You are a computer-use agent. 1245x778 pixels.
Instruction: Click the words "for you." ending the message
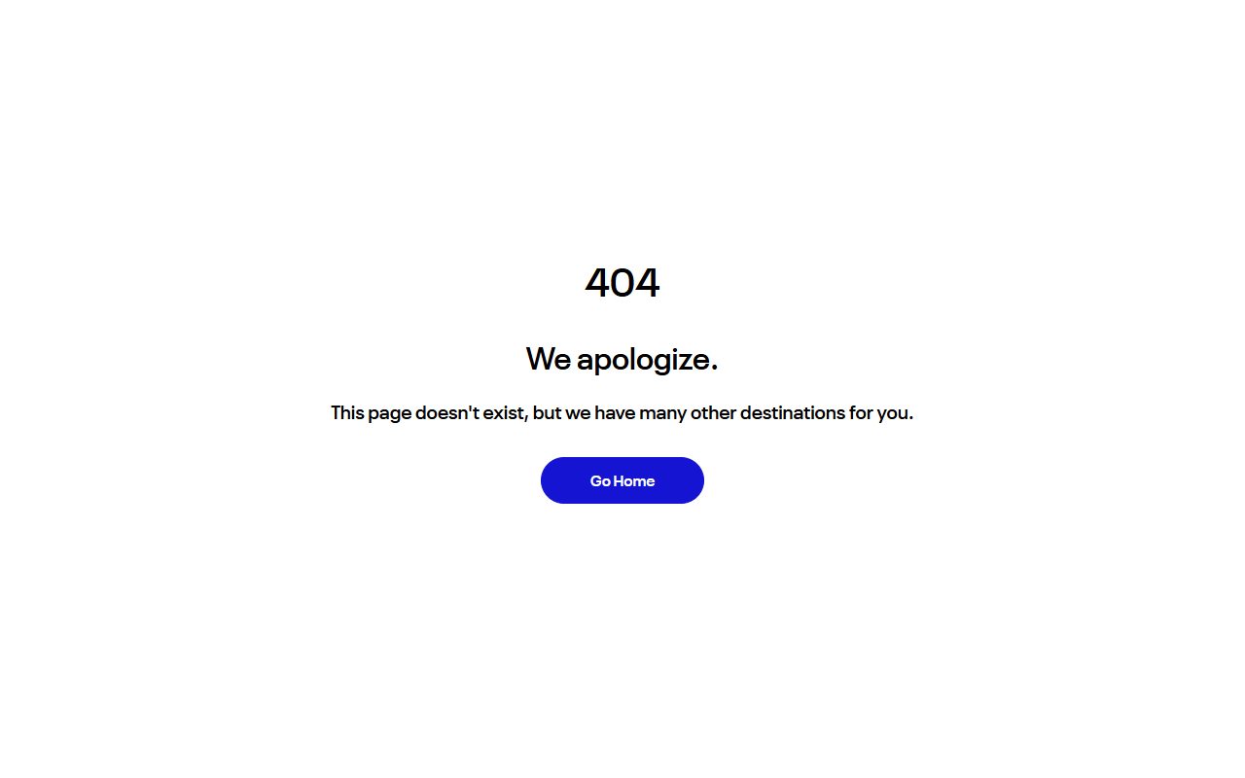881,412
